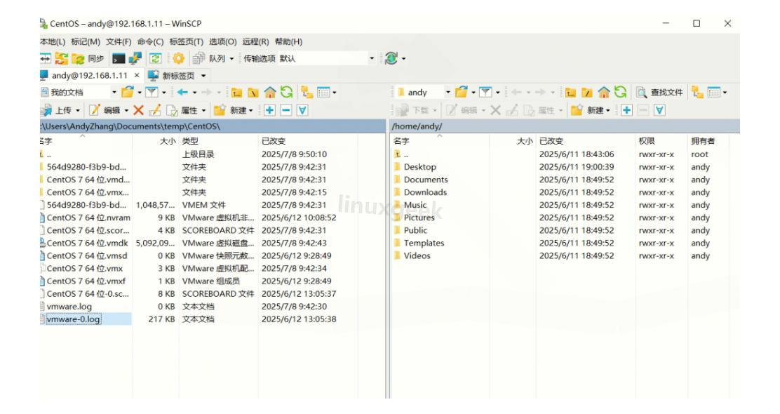Refresh the remote panel
The image size is (780, 414).
pyautogui.click(x=620, y=92)
